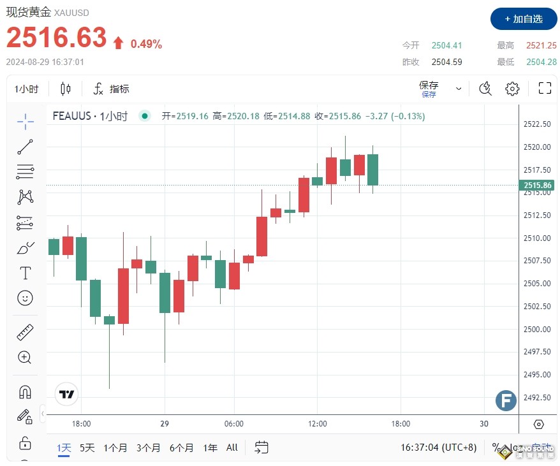The image size is (560, 466).
Task: Click the 收=2515.86 legend value
Action: pos(337,116)
